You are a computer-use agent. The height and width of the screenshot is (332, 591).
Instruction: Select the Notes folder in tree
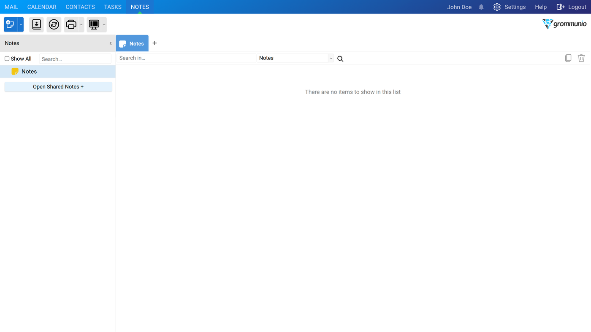58,72
